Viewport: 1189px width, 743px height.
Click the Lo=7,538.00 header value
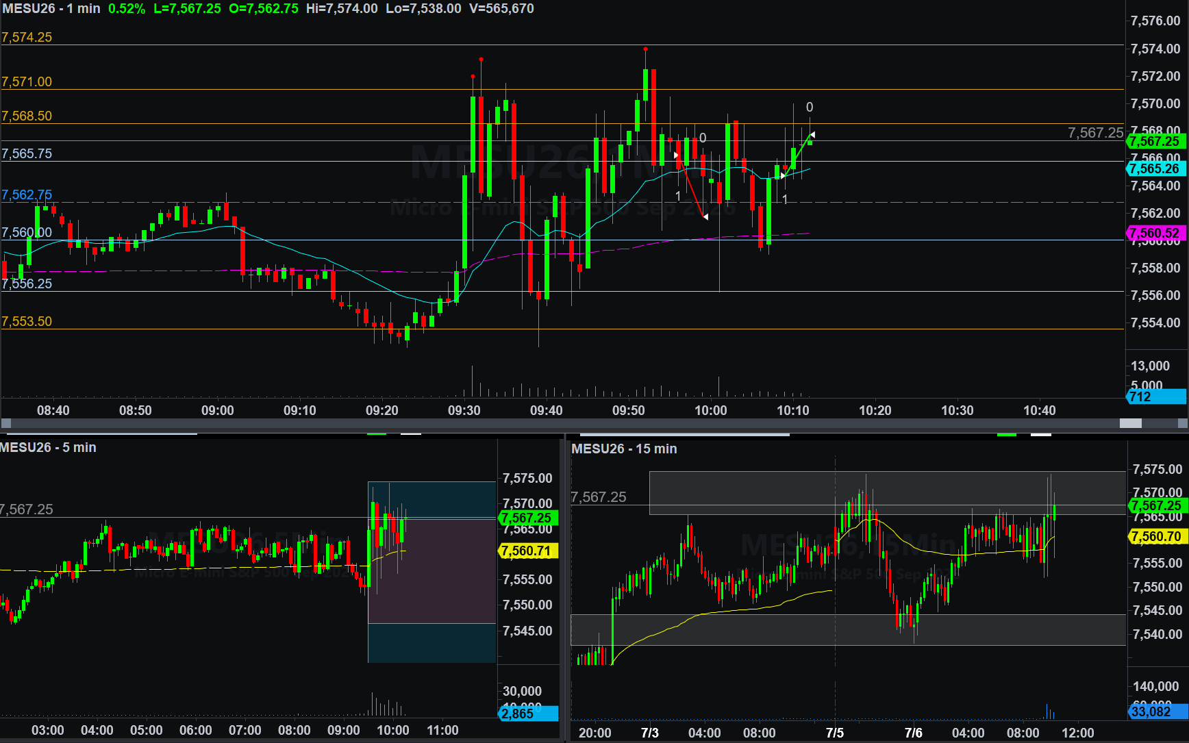click(x=423, y=9)
